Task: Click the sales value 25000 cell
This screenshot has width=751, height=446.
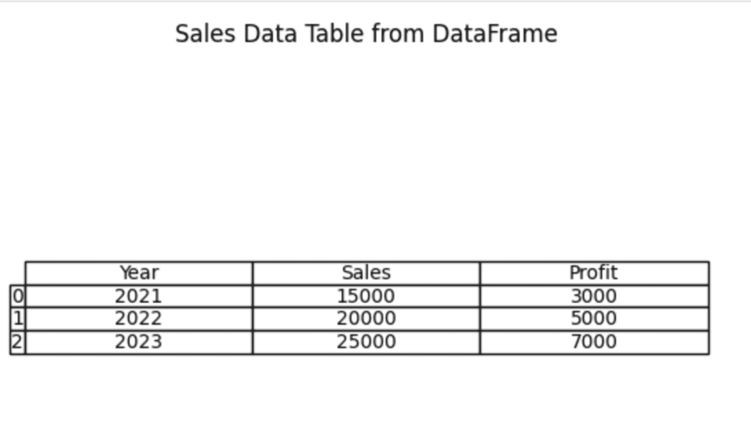Action: [x=365, y=342]
